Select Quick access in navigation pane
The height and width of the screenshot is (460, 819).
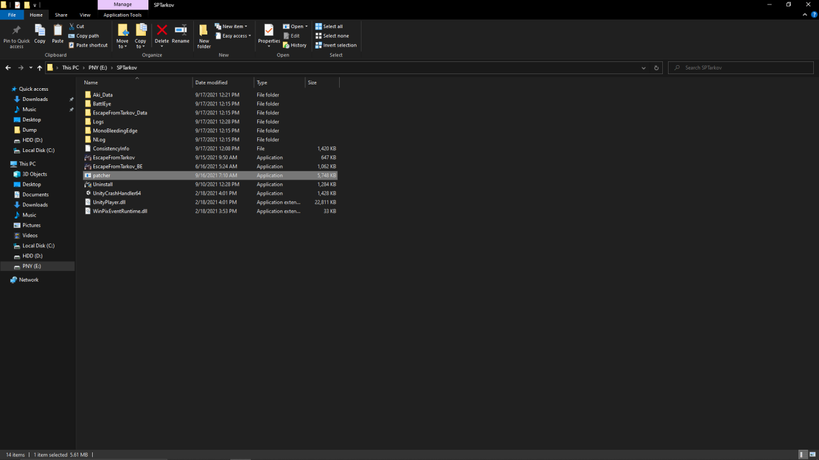pos(33,89)
